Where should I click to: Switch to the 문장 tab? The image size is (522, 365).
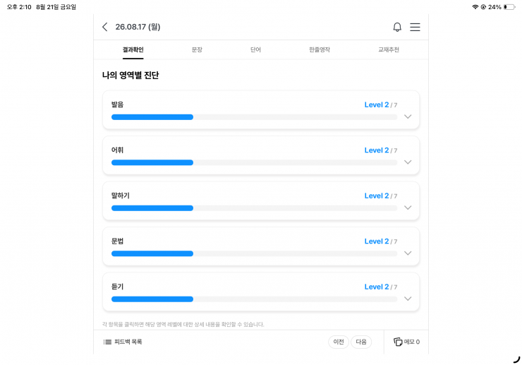[x=197, y=49]
